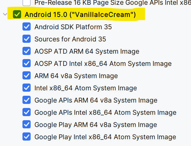Uncheck Google Play ARM 64 v8a checkbox
This screenshot has height=146, width=191.
27,125
